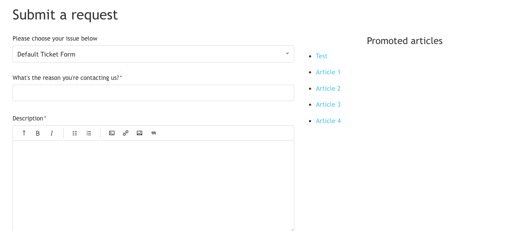Click the Submit a request heading
Image resolution: width=520 pixels, height=231 pixels.
(x=65, y=15)
